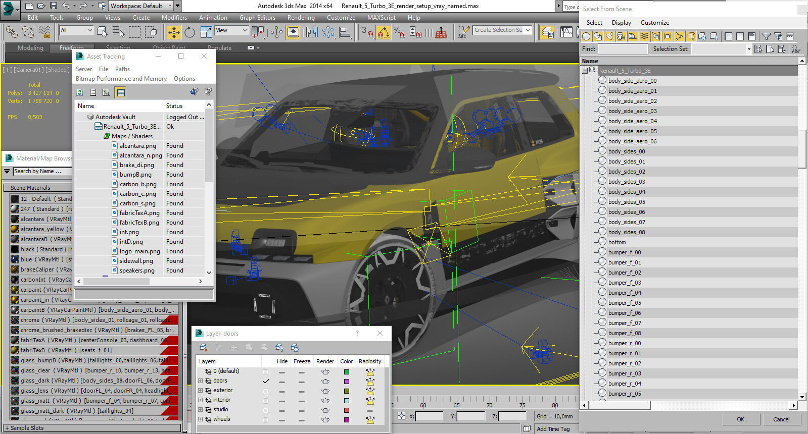Viewport: 808px width, 434px height.
Task: Expand the doors layer
Action: click(200, 381)
